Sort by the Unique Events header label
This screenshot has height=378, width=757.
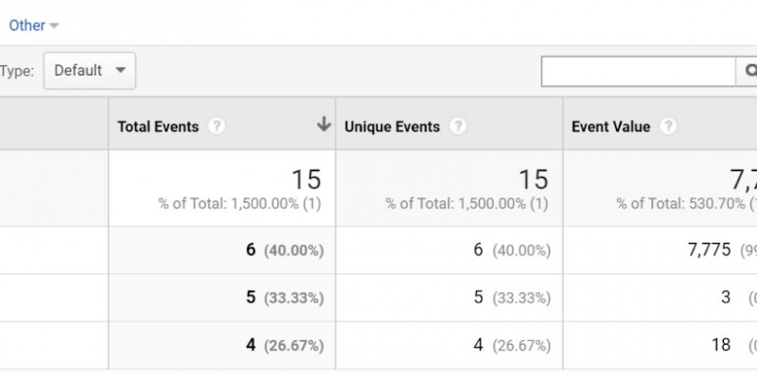[x=392, y=127]
